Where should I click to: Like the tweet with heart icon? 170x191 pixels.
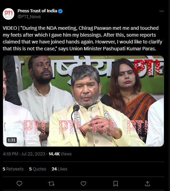click(x=83, y=183)
